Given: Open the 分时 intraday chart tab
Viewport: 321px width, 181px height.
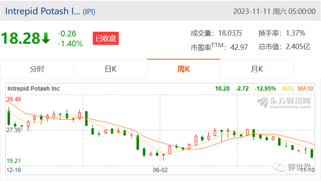Looking at the screenshot, I should coord(37,69).
